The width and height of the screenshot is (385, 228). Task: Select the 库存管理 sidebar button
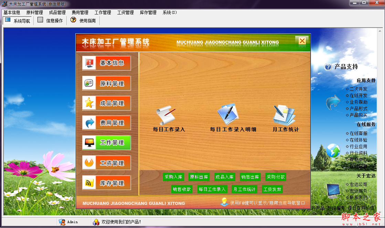tap(107, 183)
